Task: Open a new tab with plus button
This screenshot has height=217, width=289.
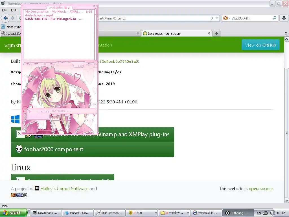Action: point(216,33)
